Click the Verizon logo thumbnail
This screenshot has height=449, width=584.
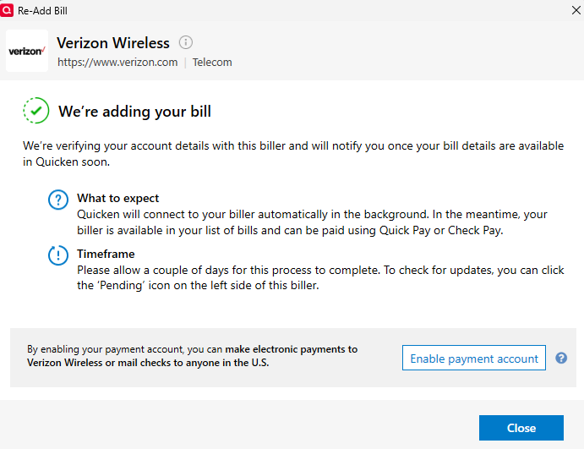[27, 52]
